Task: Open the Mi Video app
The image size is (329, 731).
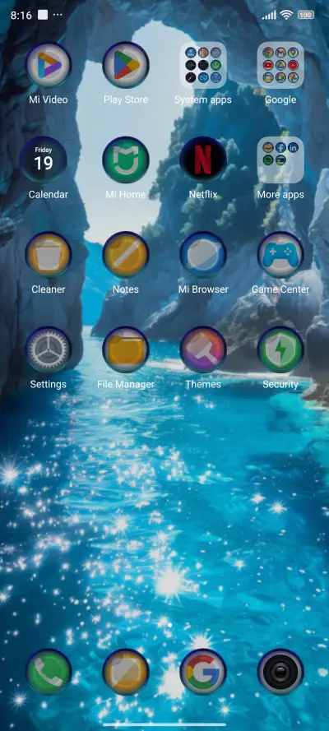Action: pos(48,65)
